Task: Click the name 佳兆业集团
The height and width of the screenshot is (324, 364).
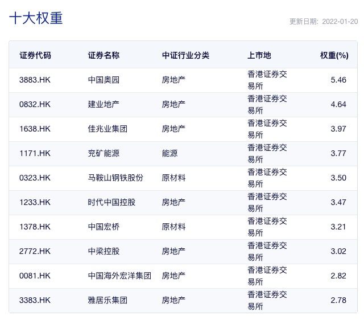Action: (x=107, y=129)
